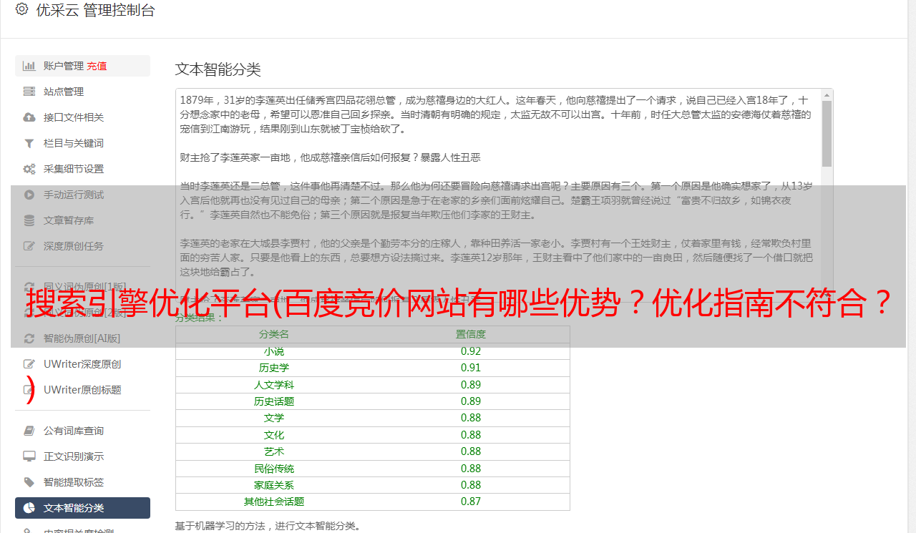
Task: Click the filter icon for 栏目与关键词
Action: (x=29, y=143)
